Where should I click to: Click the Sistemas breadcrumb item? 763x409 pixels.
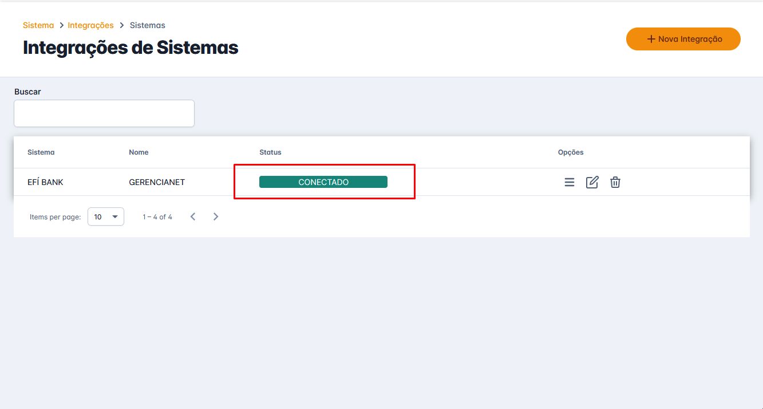[147, 25]
